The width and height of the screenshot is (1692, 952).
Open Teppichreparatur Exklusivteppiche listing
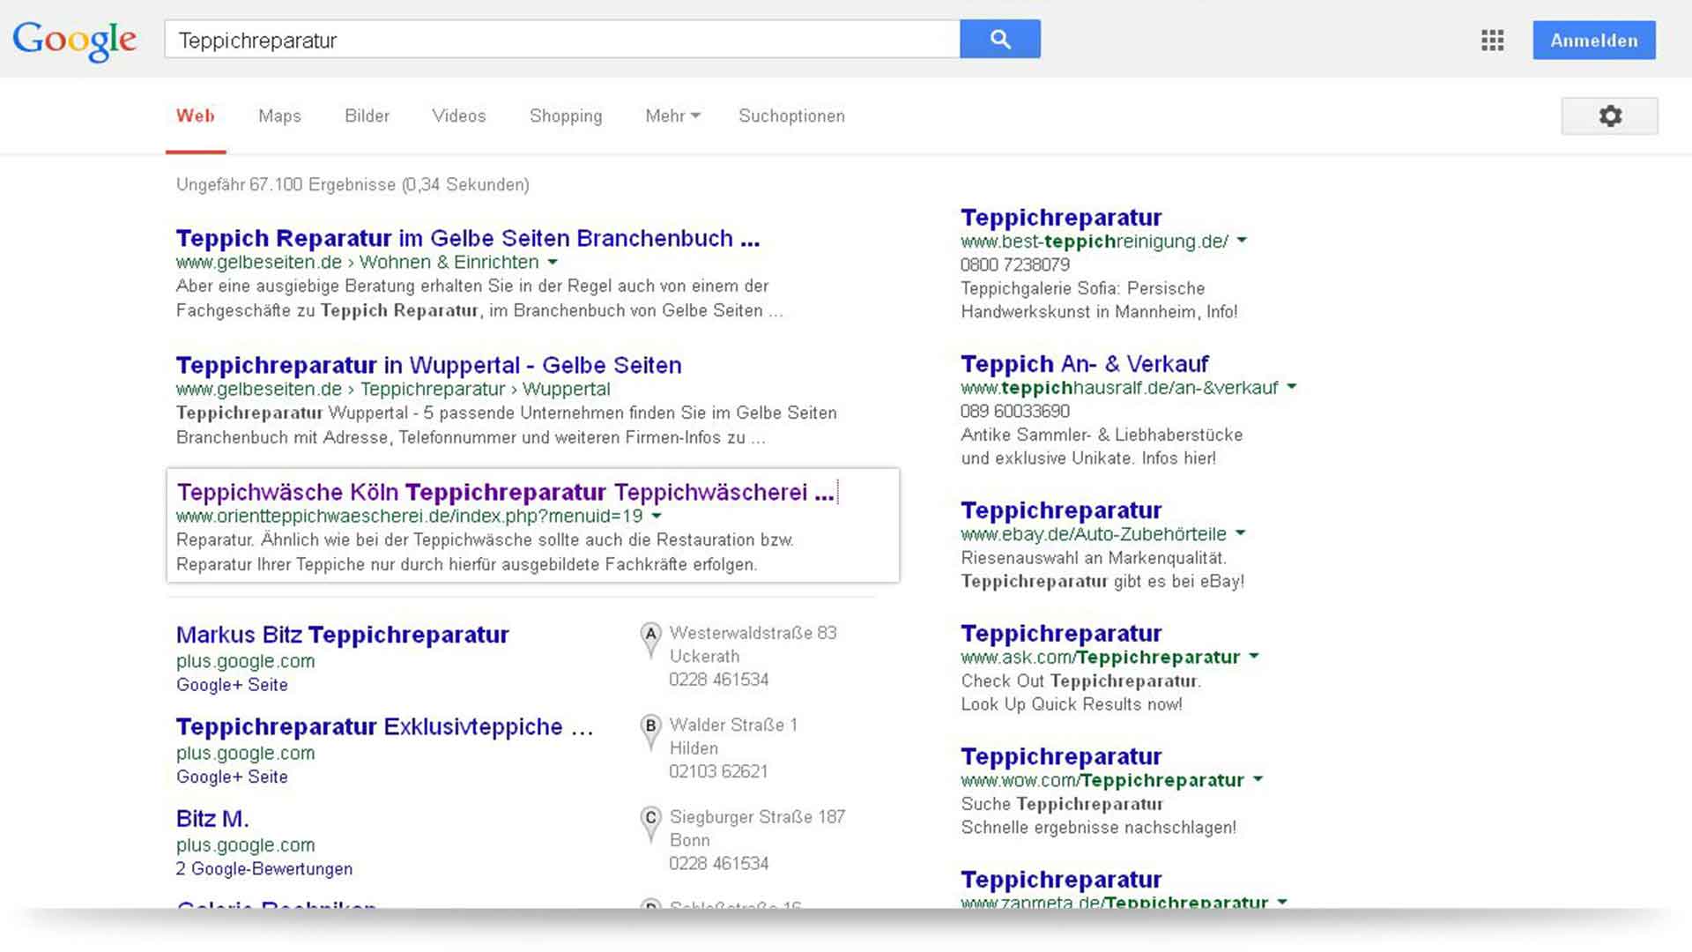[384, 726]
